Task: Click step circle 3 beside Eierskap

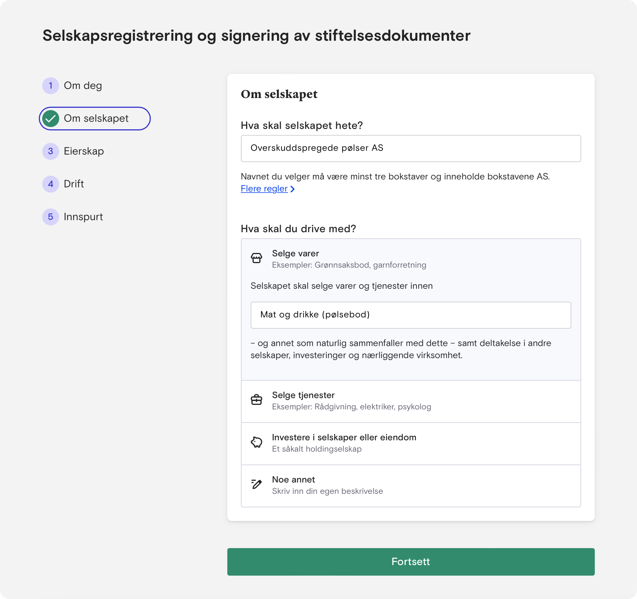Action: [51, 151]
